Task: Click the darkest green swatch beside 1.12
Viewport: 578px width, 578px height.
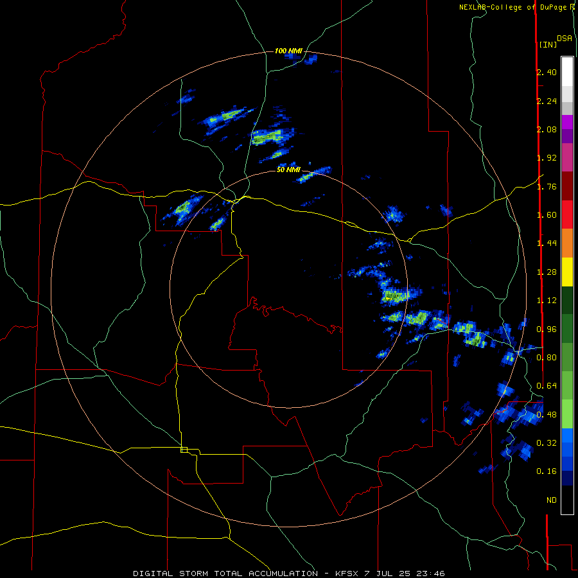Action: coord(567,301)
